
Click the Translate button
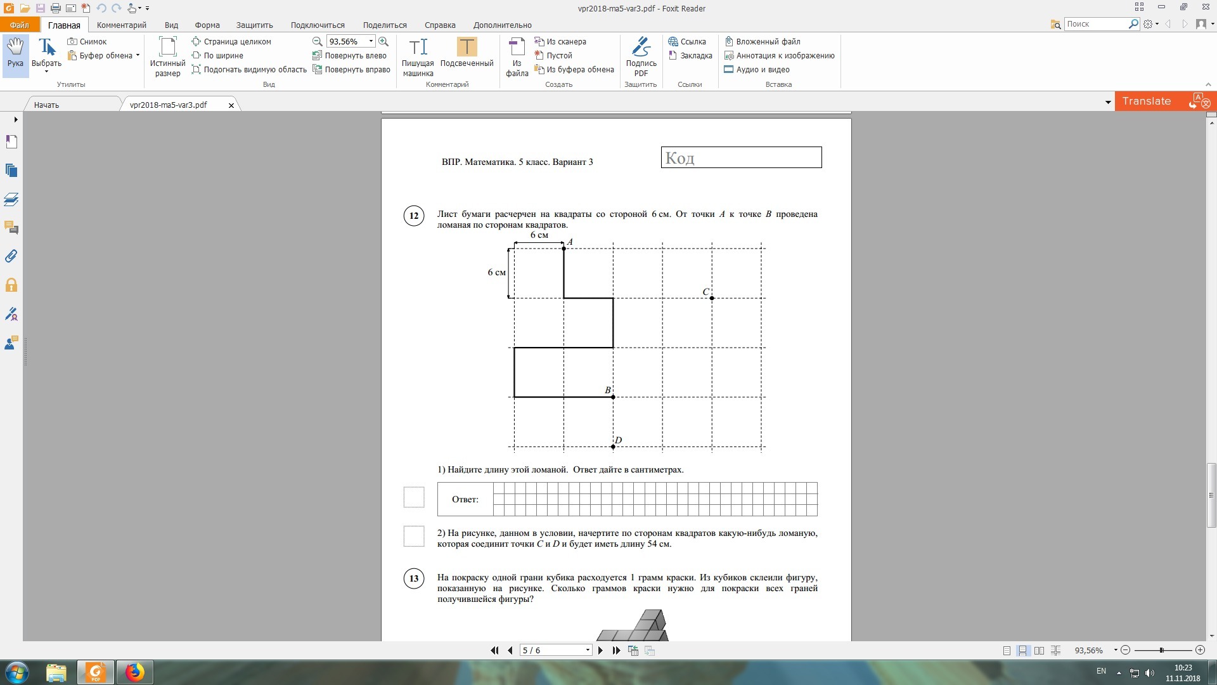click(1146, 101)
